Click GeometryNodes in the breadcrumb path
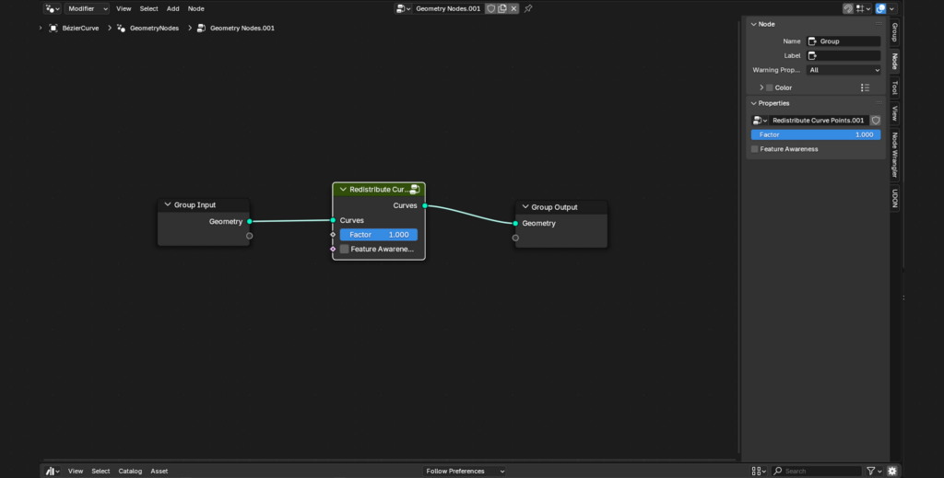944x478 pixels. point(153,28)
